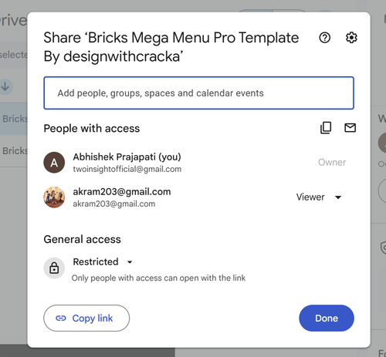Click the akram203 profile picture

click(54, 197)
